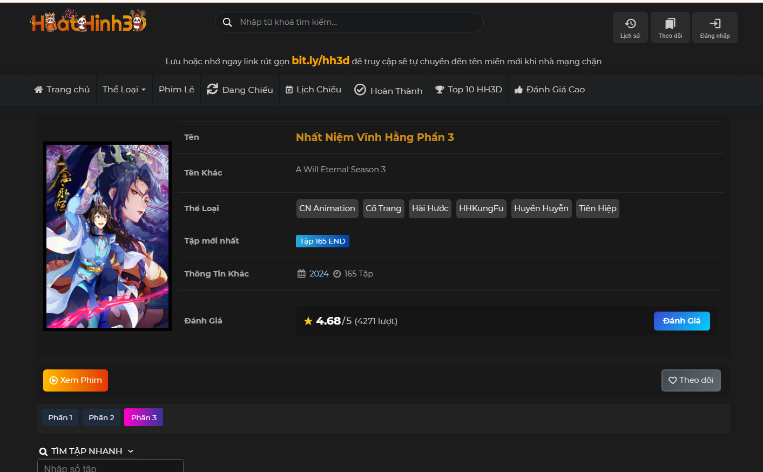763x472 pixels.
Task: Open Top 10 HH3D ranking
Action: (469, 90)
